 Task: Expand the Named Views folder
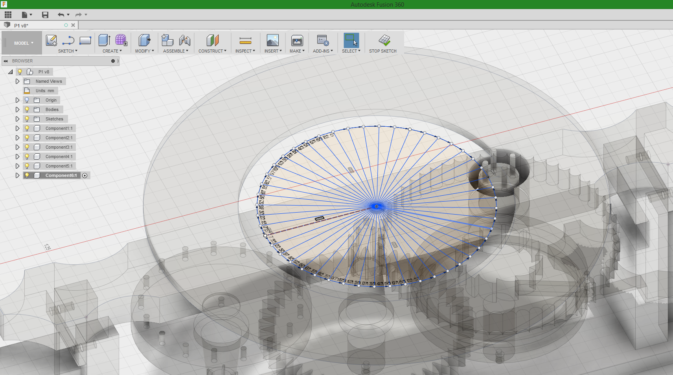coord(17,81)
